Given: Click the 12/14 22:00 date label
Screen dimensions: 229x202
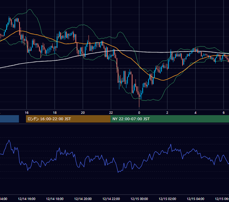Looking at the screenshot, I should coord(111,199).
